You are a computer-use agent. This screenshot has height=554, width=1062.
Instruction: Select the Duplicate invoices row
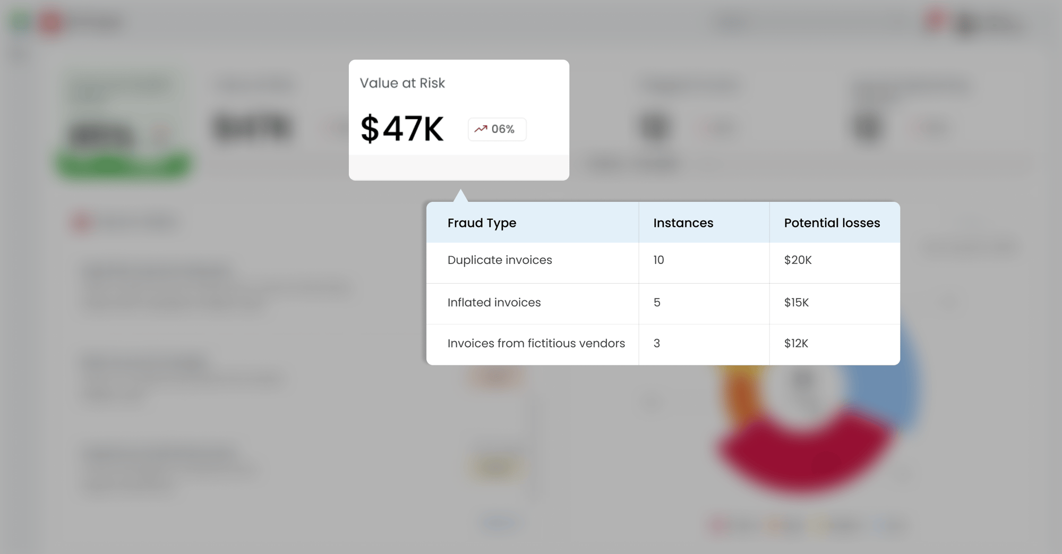point(500,260)
